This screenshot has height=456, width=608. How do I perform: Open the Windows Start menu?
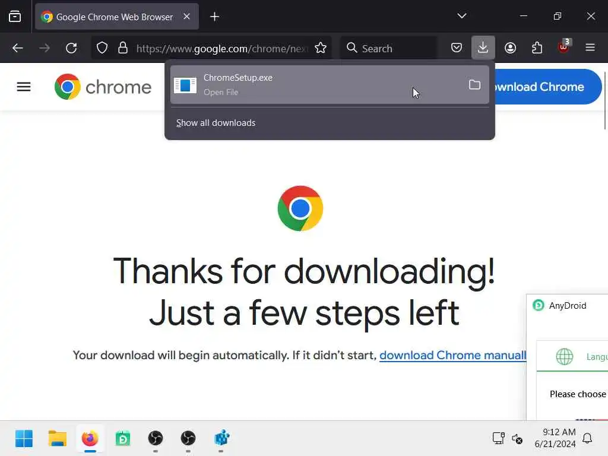pos(24,439)
